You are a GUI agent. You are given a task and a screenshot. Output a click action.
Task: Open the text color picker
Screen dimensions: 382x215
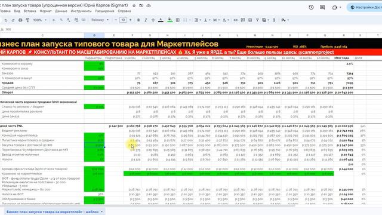click(161, 20)
